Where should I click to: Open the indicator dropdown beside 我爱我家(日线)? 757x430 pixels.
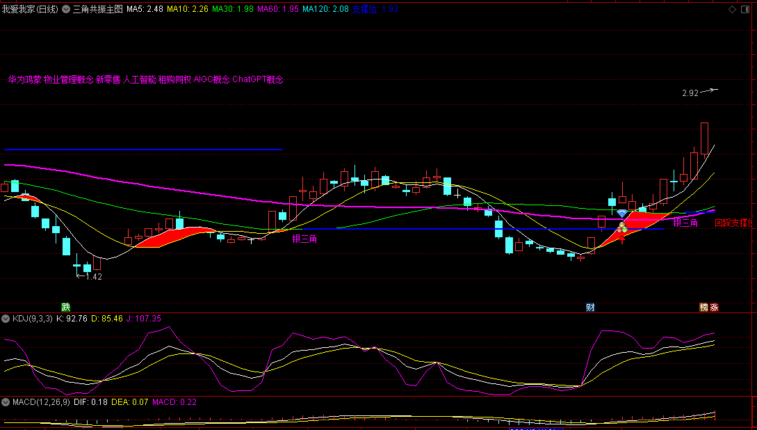click(x=66, y=9)
